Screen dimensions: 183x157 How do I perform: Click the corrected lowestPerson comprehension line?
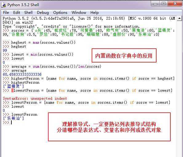pyautogui.click(x=91, y=103)
